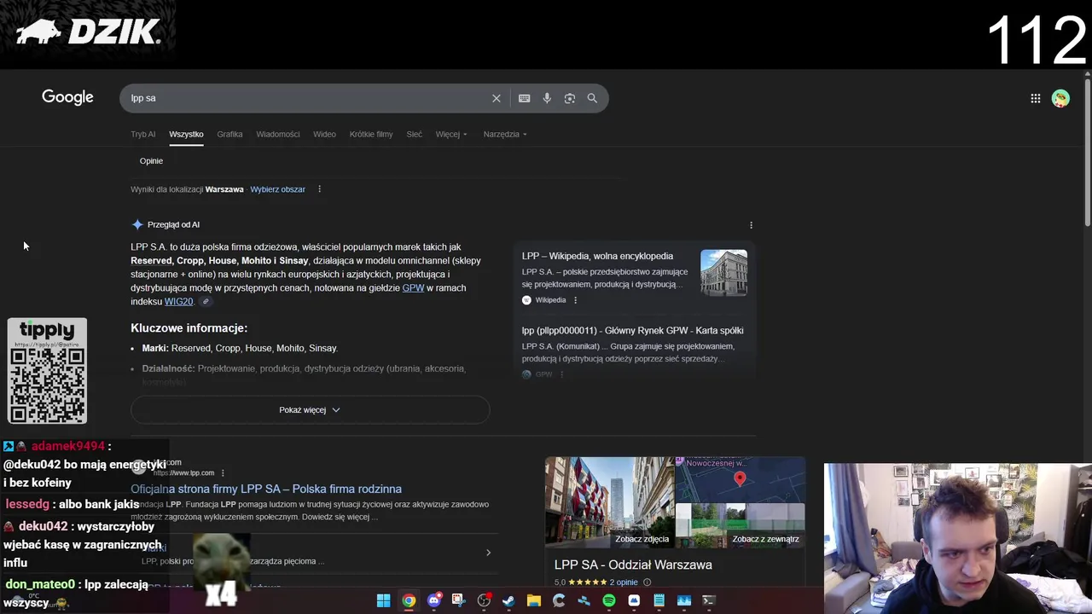Open AI overview three-dot menu
1092x614 pixels.
(751, 225)
